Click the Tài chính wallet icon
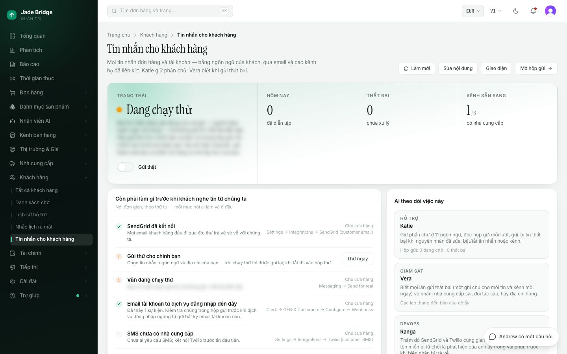The height and width of the screenshot is (354, 567). [x=12, y=253]
